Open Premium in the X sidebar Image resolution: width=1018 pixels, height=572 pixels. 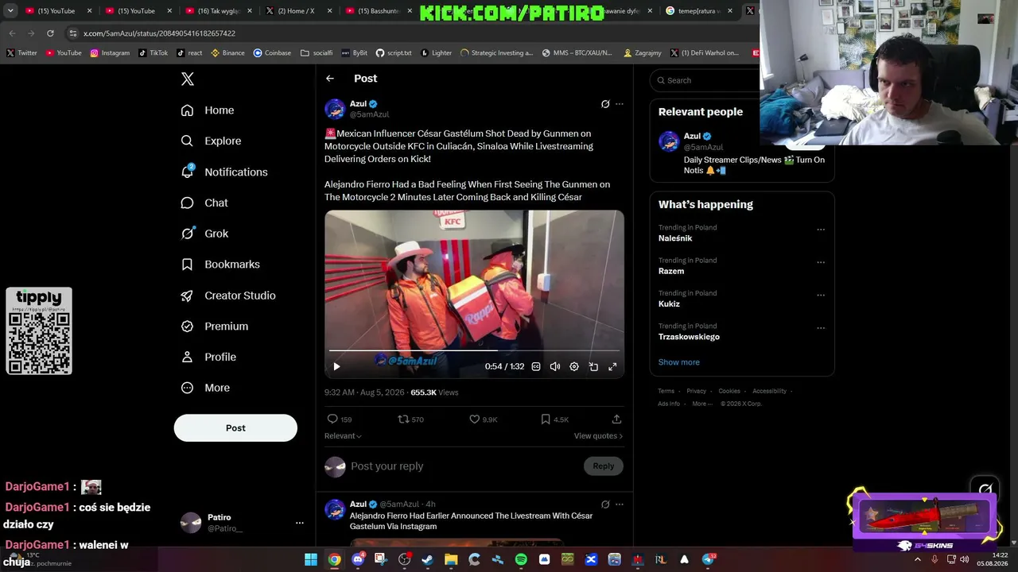(x=215, y=327)
